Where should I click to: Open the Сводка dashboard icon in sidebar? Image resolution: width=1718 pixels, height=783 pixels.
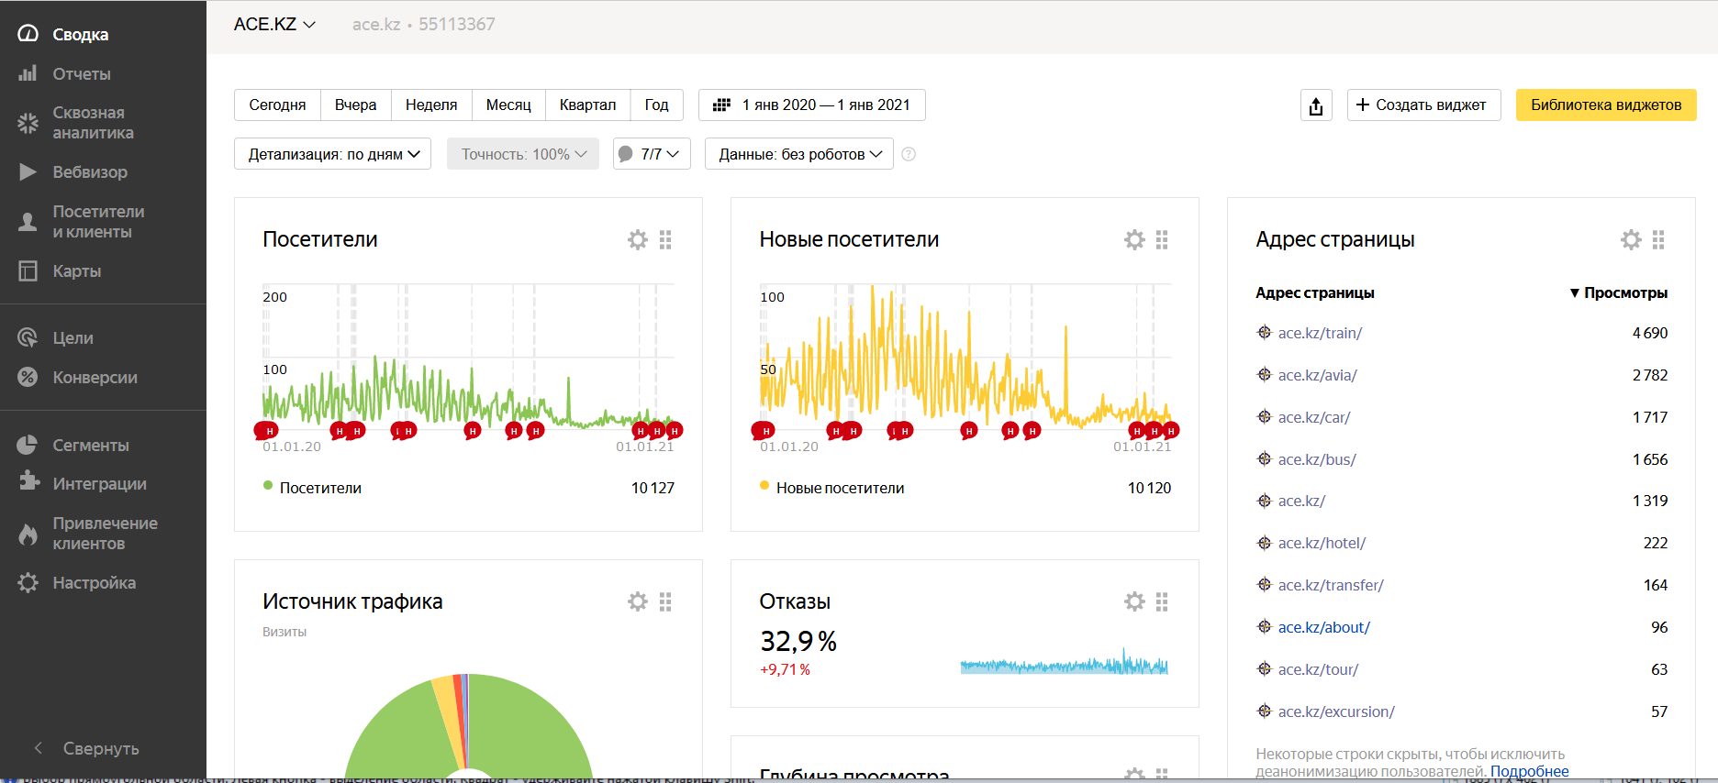click(28, 34)
